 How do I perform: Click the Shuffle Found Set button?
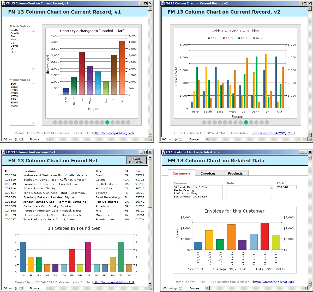coord(136,160)
